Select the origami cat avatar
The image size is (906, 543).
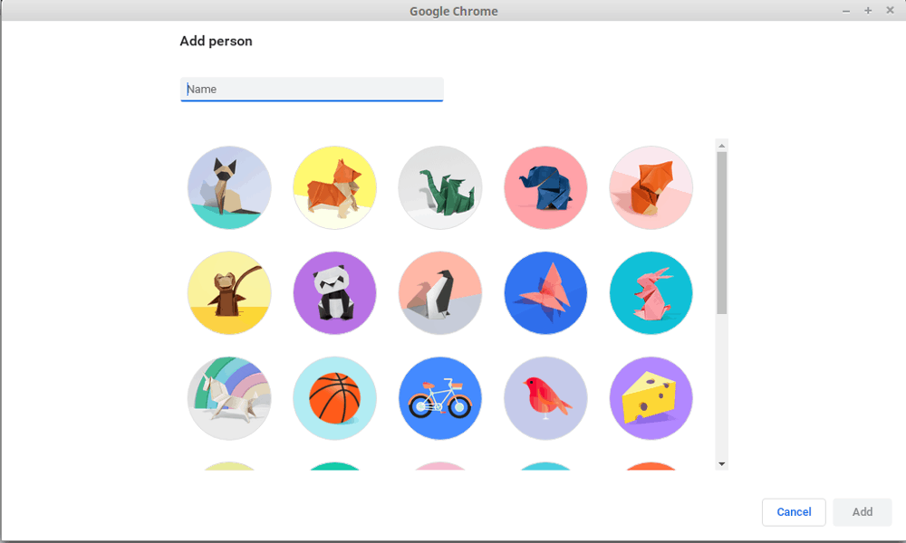click(x=229, y=187)
